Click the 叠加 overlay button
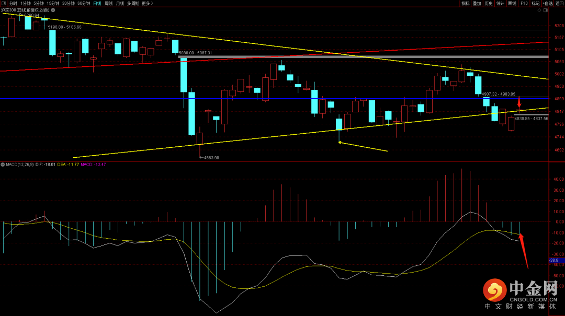The image size is (565, 316). (477, 3)
